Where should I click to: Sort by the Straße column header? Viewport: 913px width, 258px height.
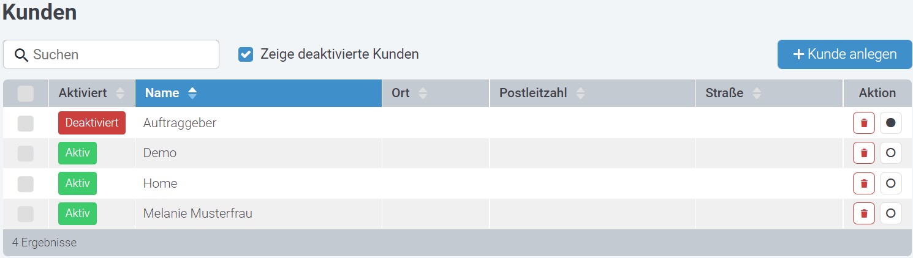point(769,93)
